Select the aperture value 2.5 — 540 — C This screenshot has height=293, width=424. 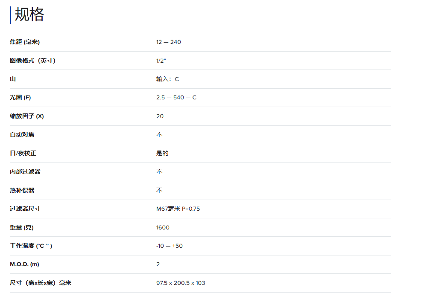point(176,98)
